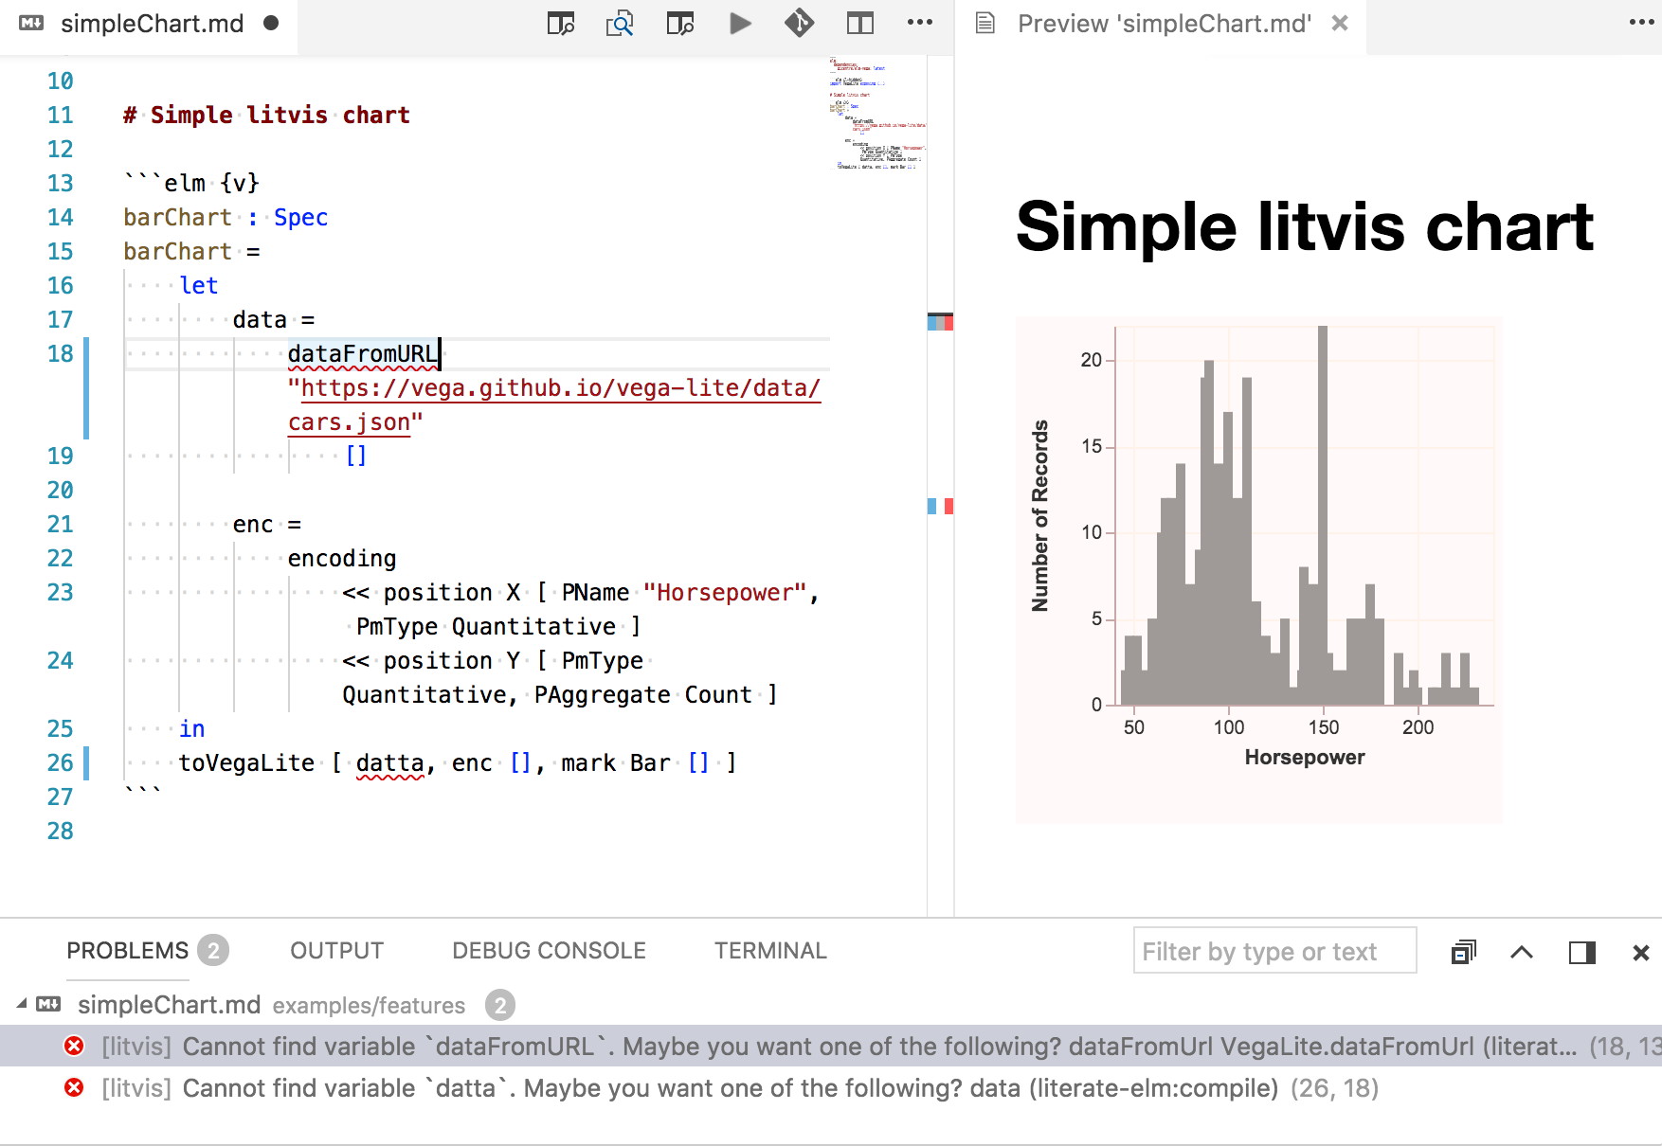The image size is (1662, 1146).
Task: Click the 'let' keyword in editor
Action: (x=198, y=285)
